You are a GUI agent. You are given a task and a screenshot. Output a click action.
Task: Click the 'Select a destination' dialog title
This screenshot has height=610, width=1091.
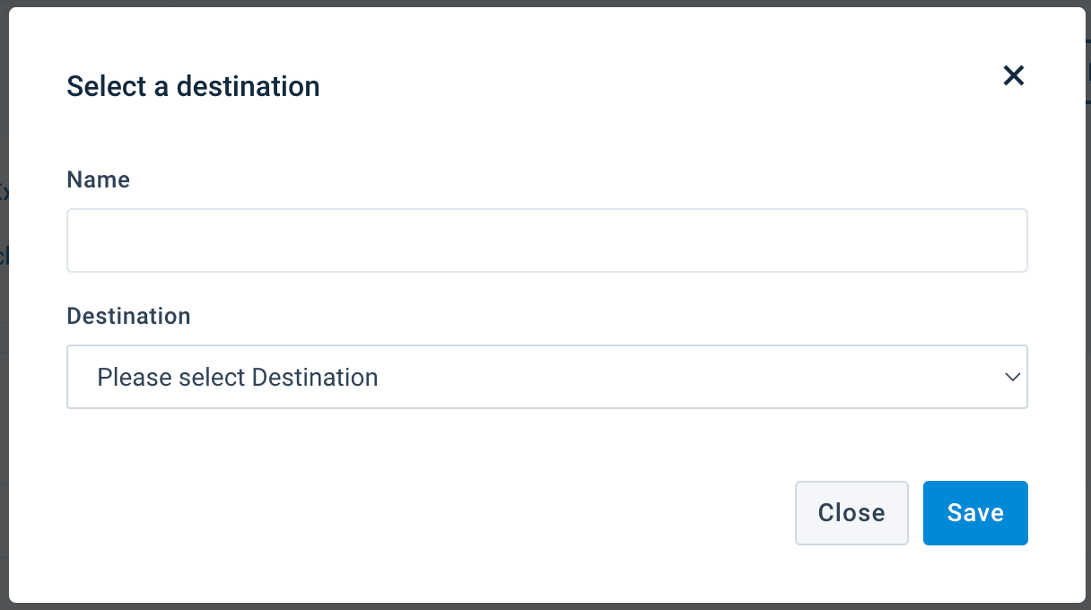tap(193, 86)
